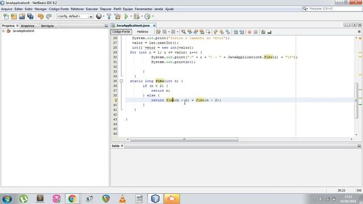Click the Previous Bookmark icon
The image size is (363, 204).
coord(216,32)
